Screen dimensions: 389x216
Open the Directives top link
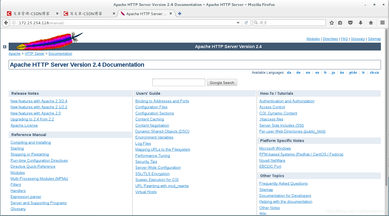click(330, 39)
